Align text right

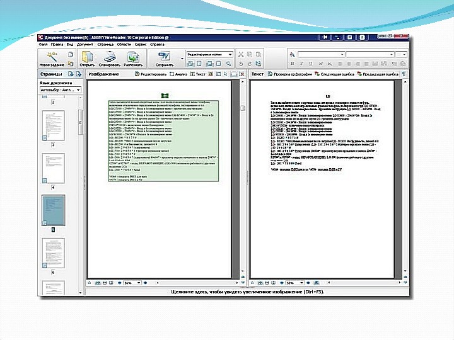358,64
